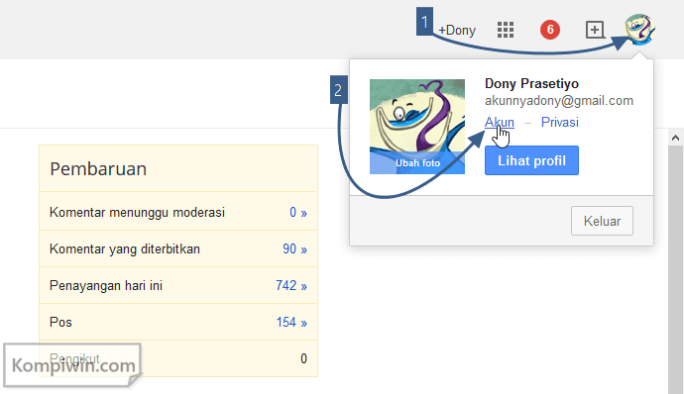
Task: Open the Pos count 154 »
Action: coord(291,322)
